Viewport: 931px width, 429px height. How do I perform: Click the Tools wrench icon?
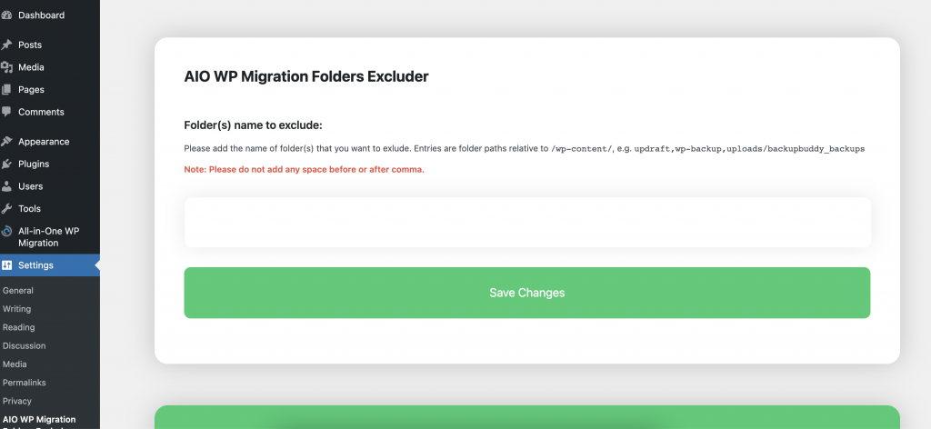pos(6,208)
